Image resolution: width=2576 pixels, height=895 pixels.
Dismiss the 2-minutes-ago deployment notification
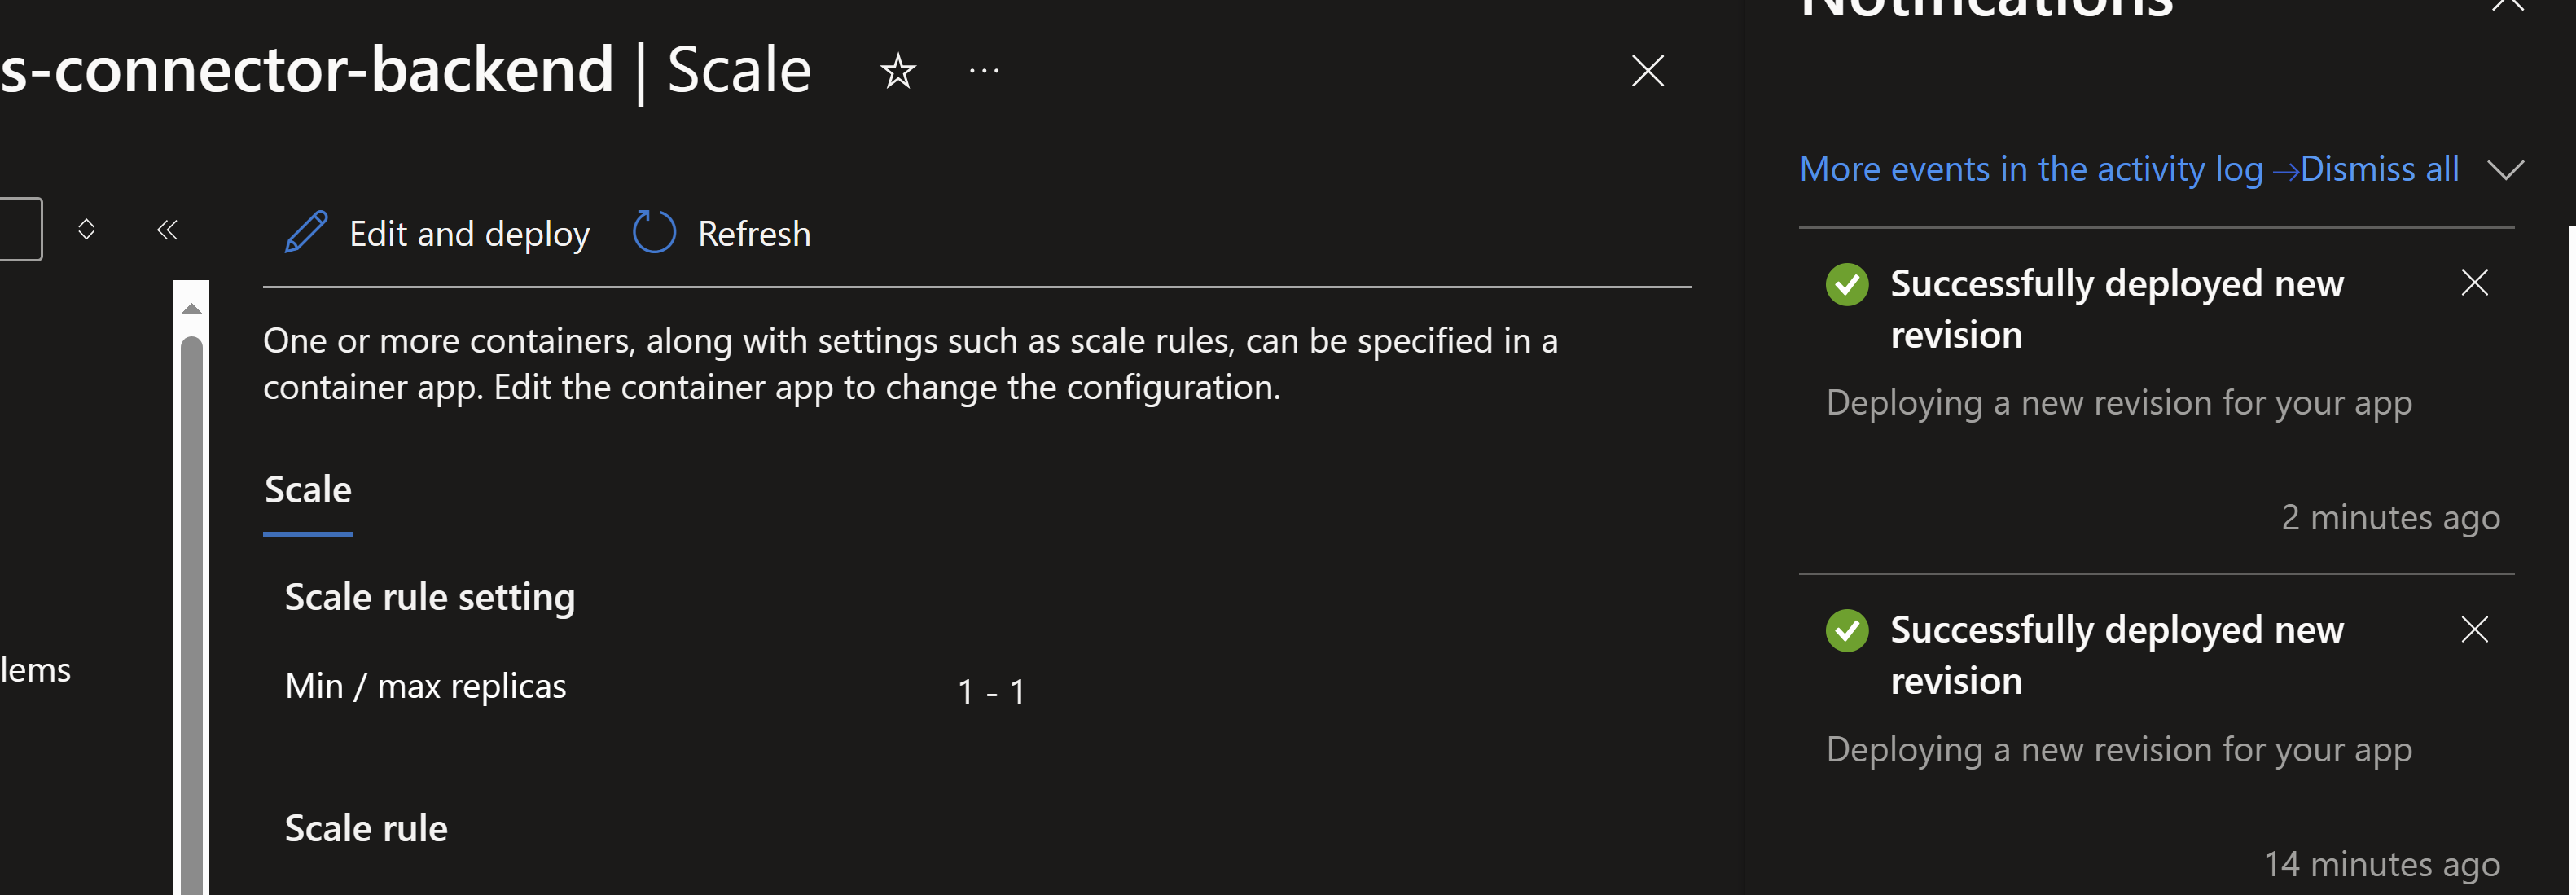click(2475, 283)
